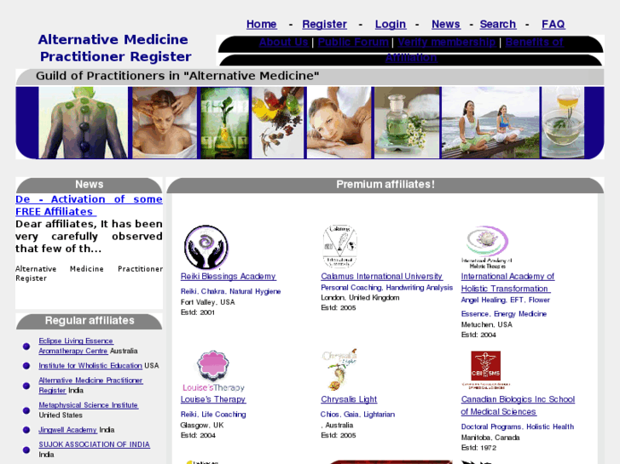
Task: Open Reiki Blessings Academy link
Action: (x=229, y=277)
